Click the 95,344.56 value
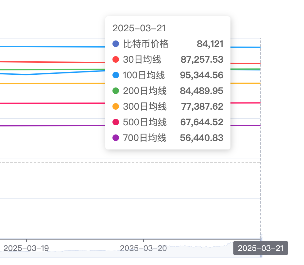Screen dimensions: 304x265 coord(201,75)
